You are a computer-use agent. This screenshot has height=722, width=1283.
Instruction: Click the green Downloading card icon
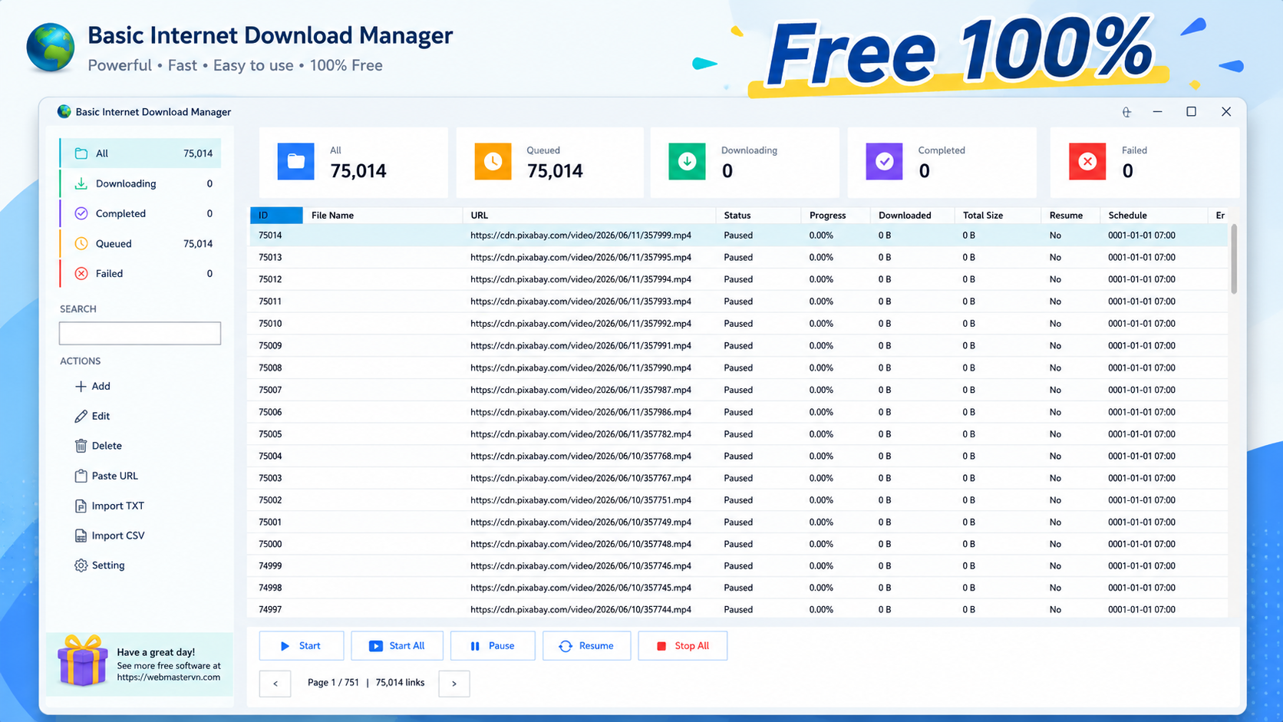[x=687, y=161]
